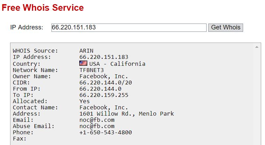Click the Get Whois button
265x145 pixels.
(226, 28)
